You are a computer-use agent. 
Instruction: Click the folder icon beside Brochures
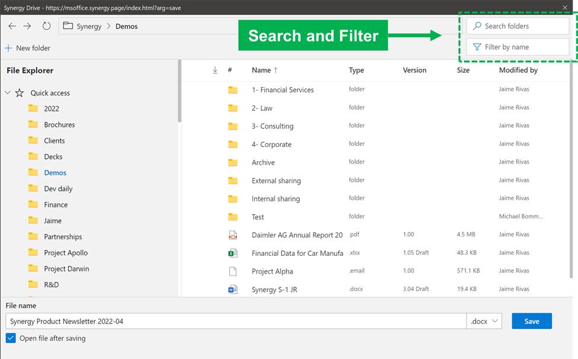33,124
